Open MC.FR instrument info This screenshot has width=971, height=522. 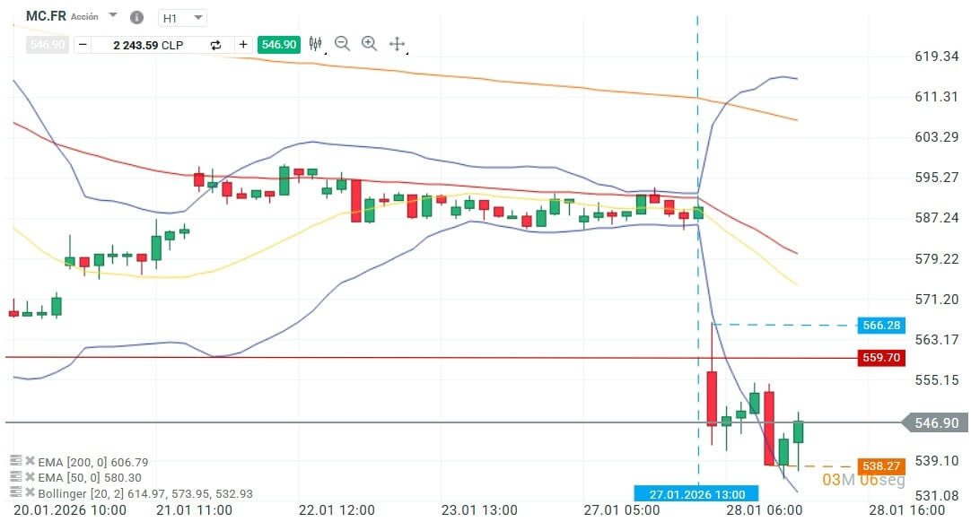136,17
